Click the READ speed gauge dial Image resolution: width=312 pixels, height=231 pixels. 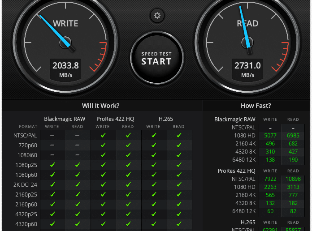point(247,43)
